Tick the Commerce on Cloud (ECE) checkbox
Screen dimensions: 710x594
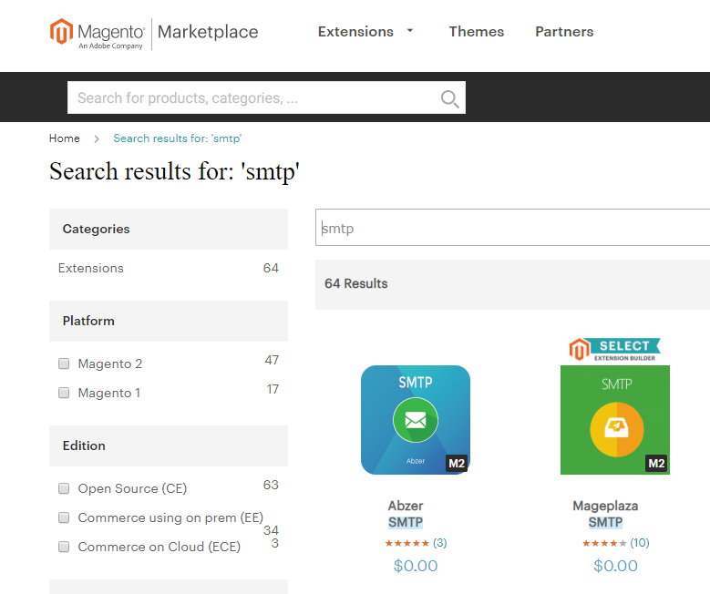[64, 547]
